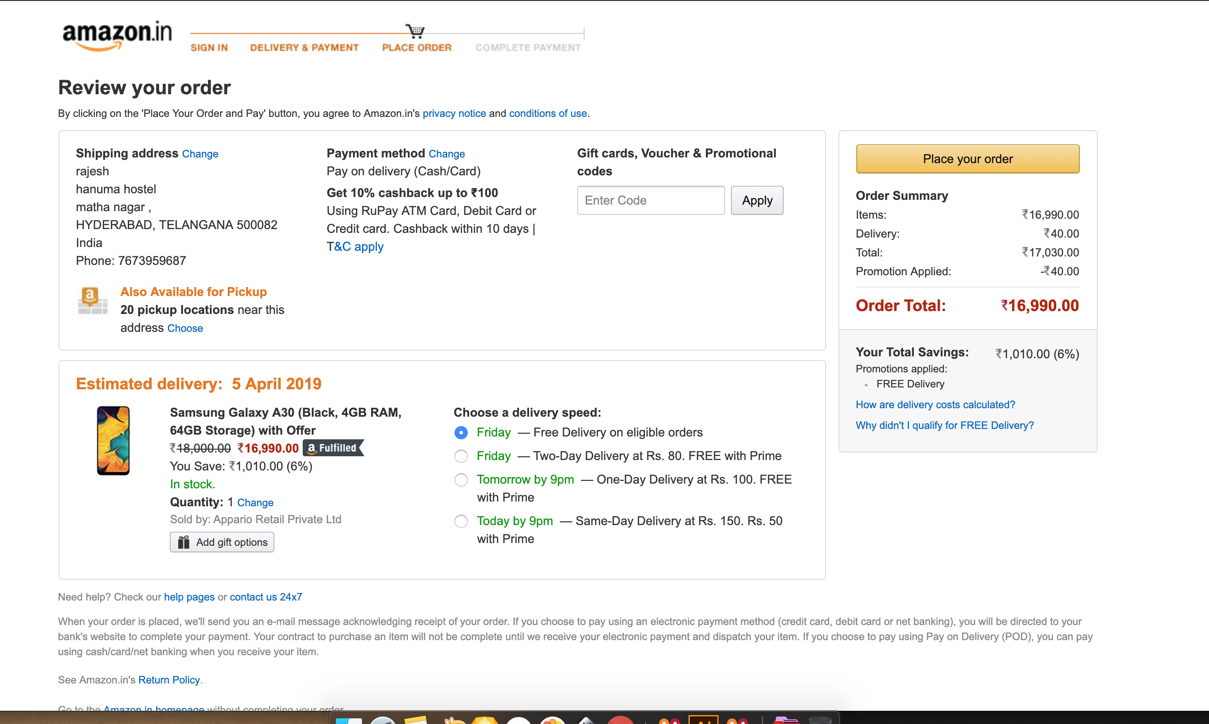Focus the Enter Code field
Image resolution: width=1209 pixels, height=724 pixels.
click(x=650, y=200)
